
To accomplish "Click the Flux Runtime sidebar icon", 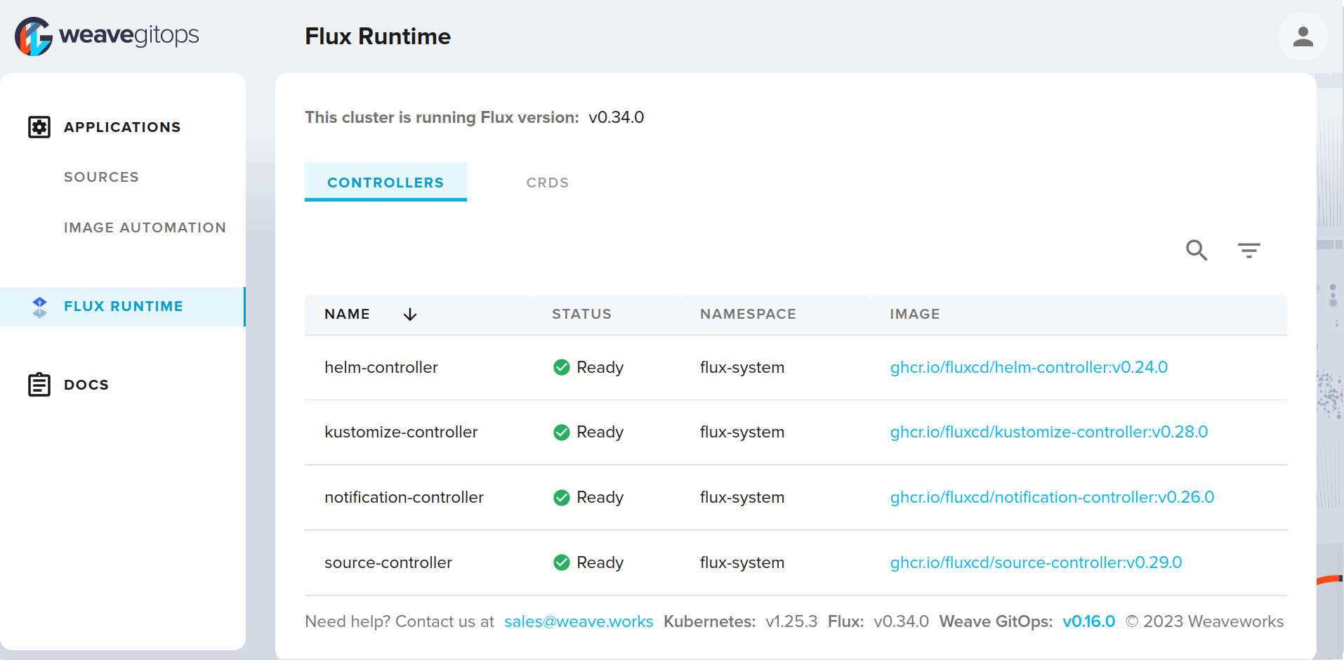I will [x=40, y=307].
